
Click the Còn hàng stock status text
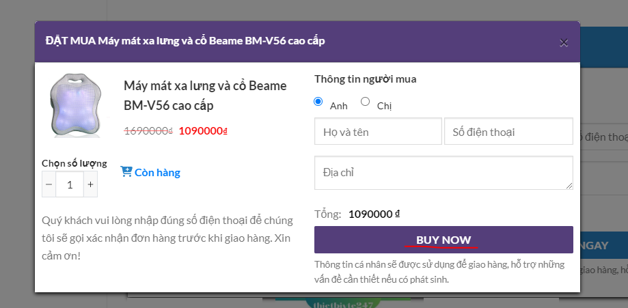157,173
